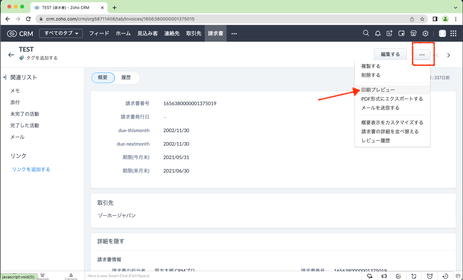Viewport: 463px width, 280px height.
Task: Go to next record arrow
Action: [x=449, y=55]
